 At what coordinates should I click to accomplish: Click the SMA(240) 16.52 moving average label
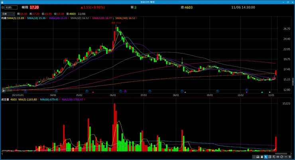[126, 18]
